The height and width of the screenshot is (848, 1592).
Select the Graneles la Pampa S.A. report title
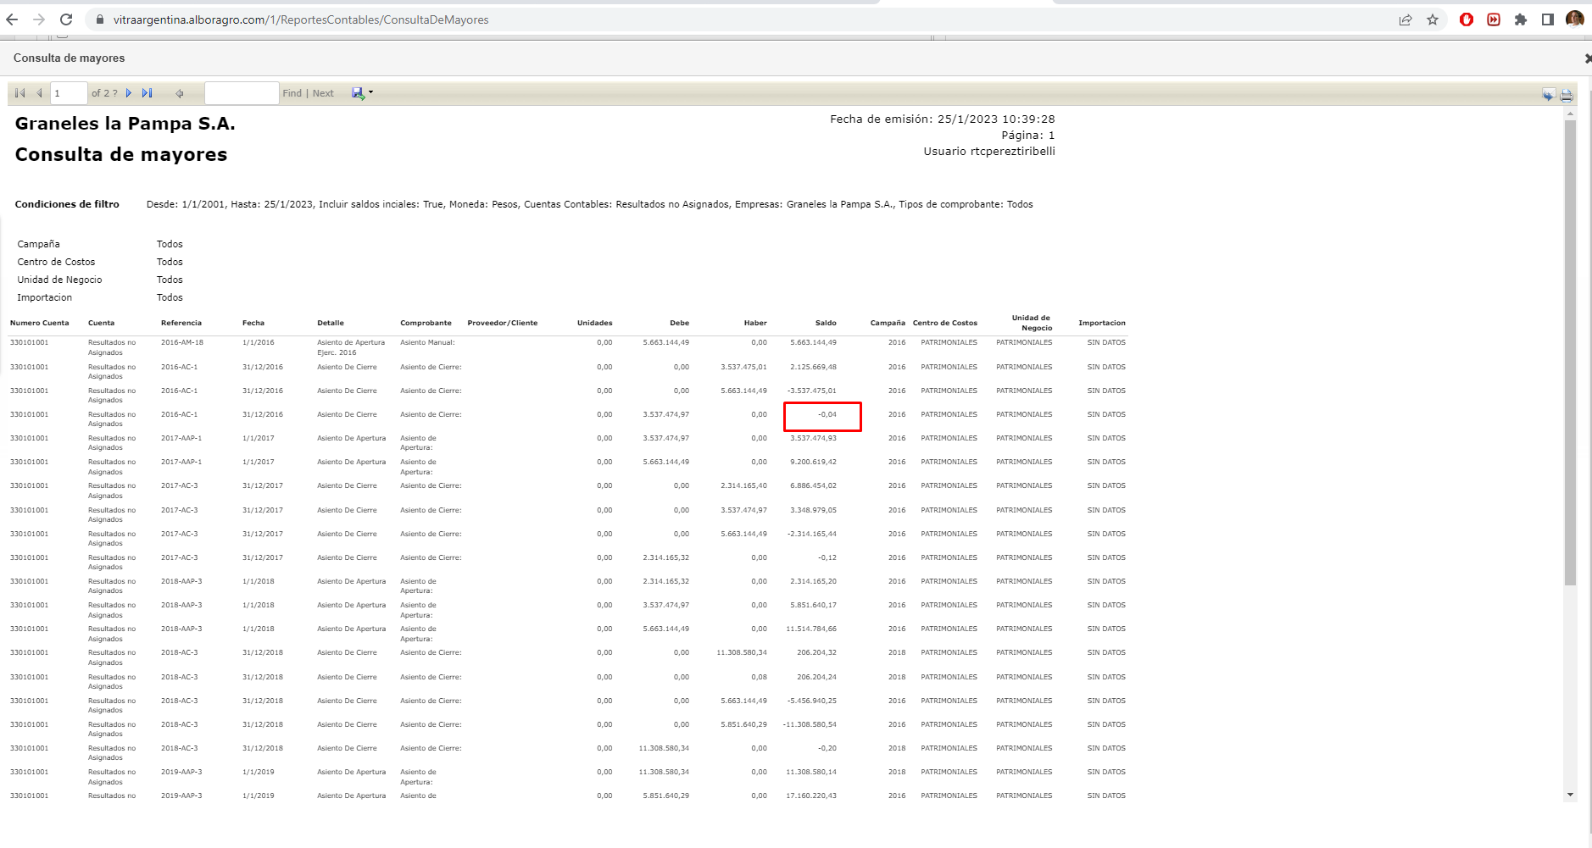coord(125,124)
